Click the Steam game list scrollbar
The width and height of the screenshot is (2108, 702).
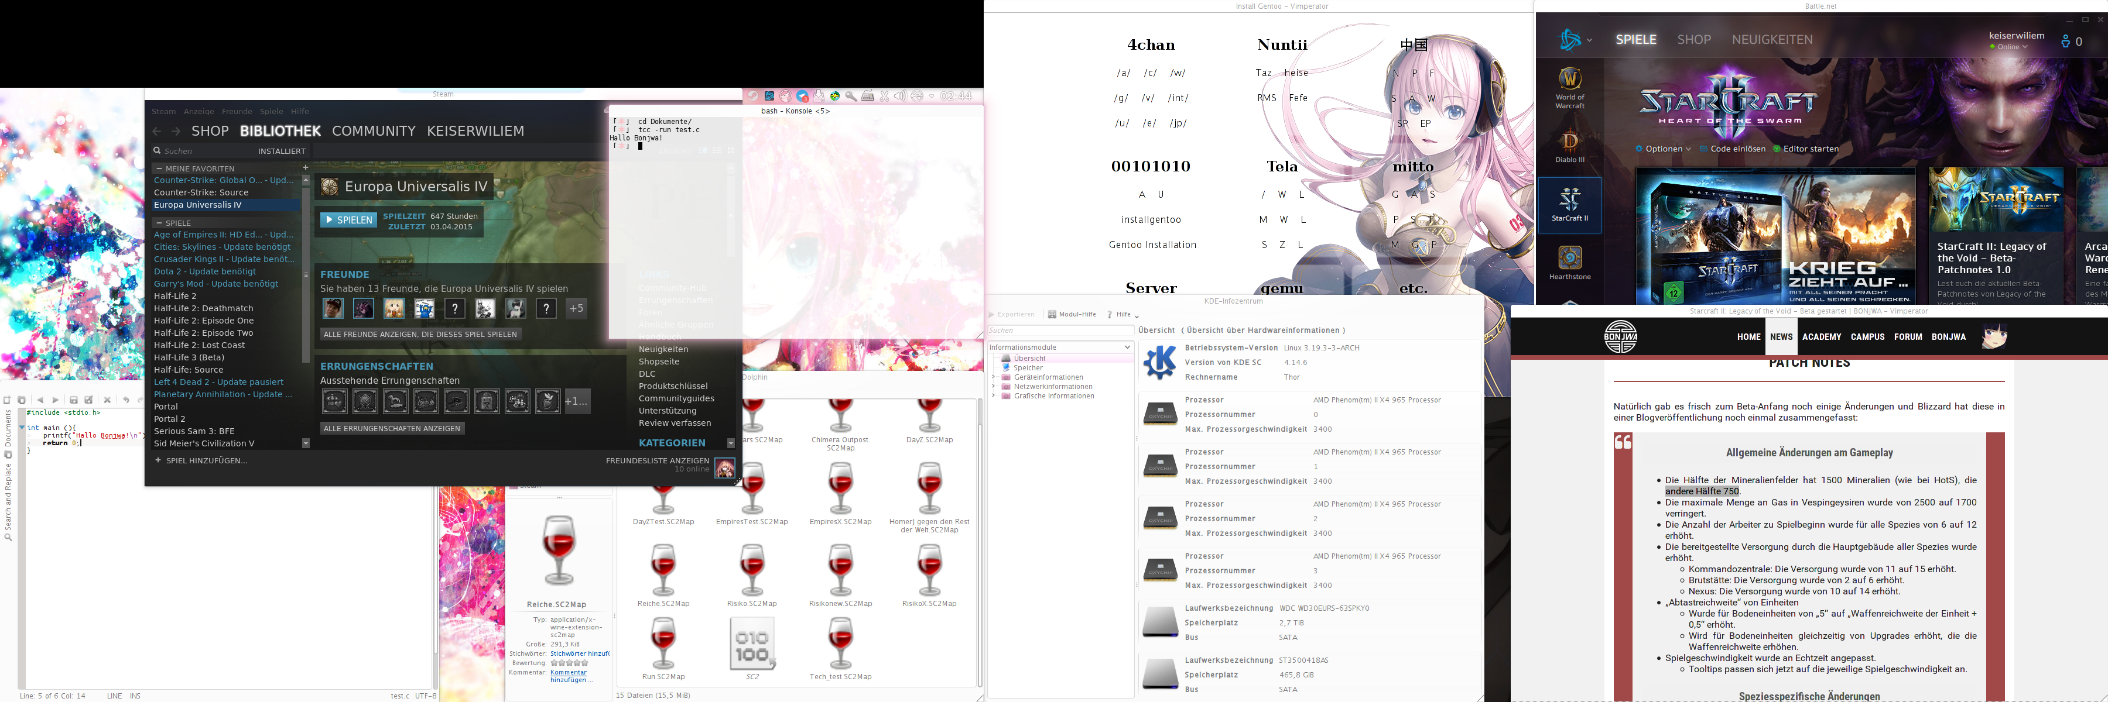pos(306,311)
